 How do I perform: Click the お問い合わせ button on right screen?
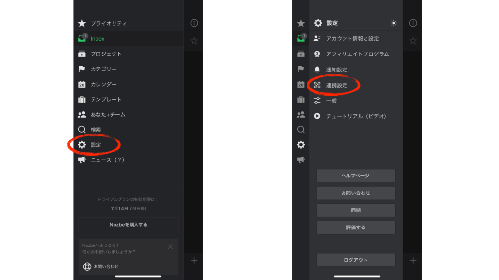pyautogui.click(x=356, y=193)
